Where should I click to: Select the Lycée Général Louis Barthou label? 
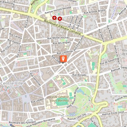[60, 99]
